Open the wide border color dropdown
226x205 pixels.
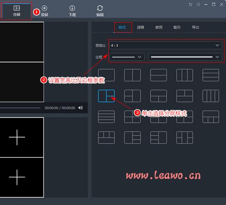185,57
